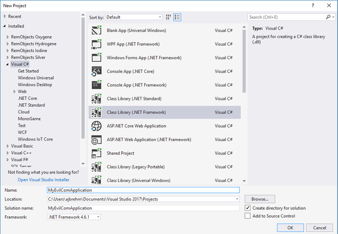Select the .NET Standard category
Viewport: 338px width, 234px height.
click(31, 105)
